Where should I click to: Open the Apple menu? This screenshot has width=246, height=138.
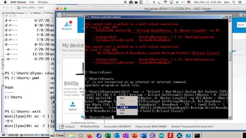[x=5, y=2]
